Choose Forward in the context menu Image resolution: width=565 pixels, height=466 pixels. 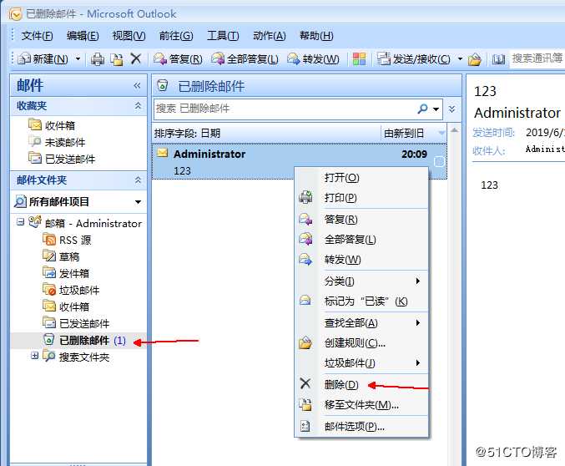tap(362, 260)
